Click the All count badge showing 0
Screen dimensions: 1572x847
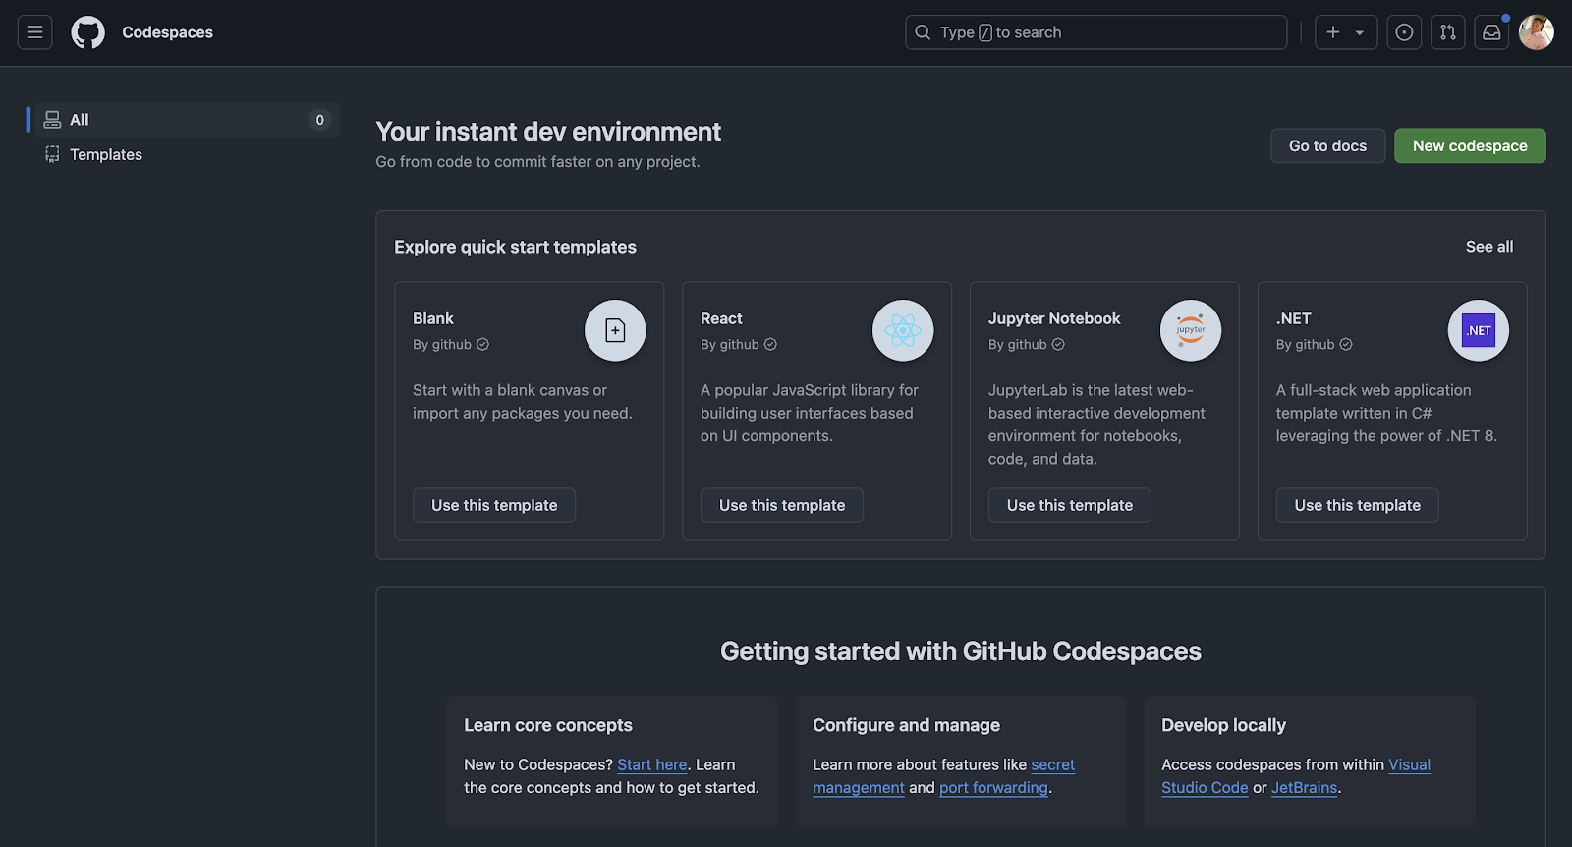coord(319,120)
